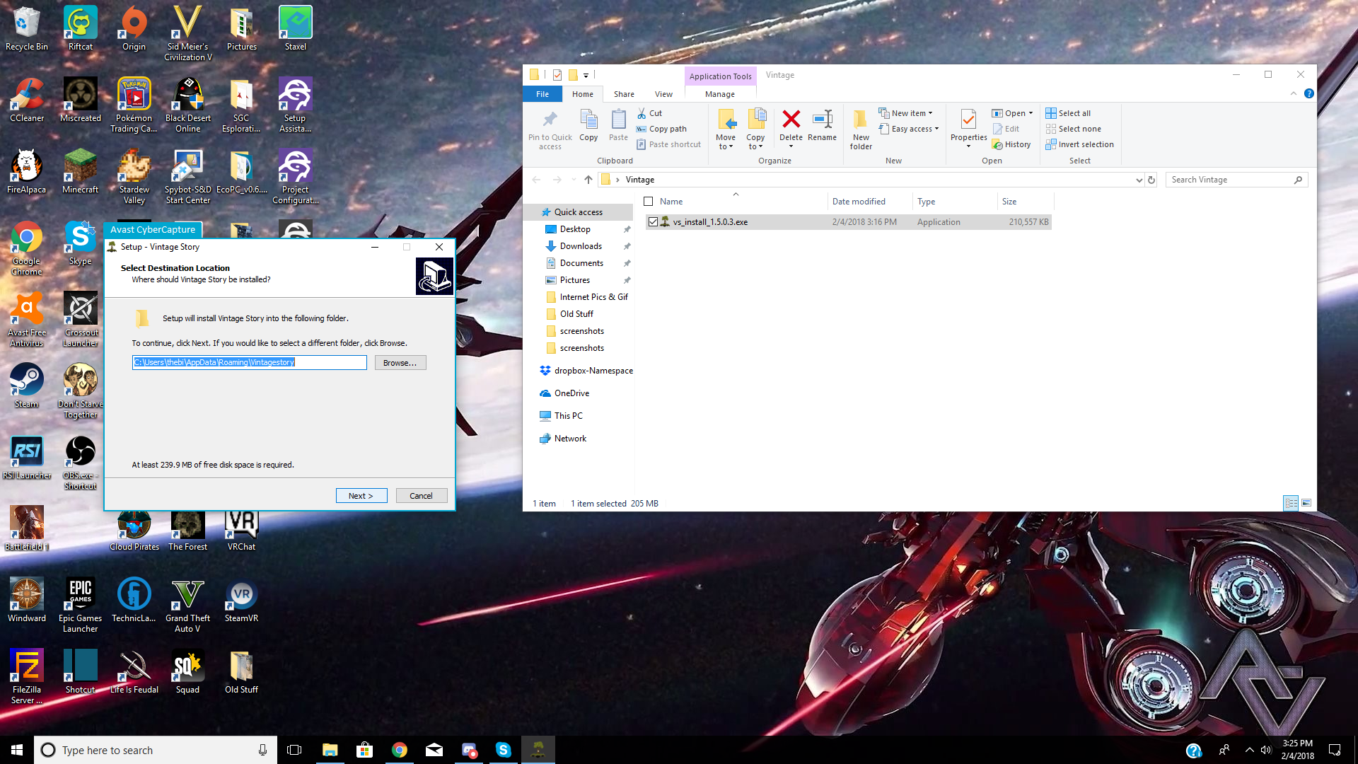1358x764 pixels.
Task: Open the File menu tab
Action: coord(542,94)
